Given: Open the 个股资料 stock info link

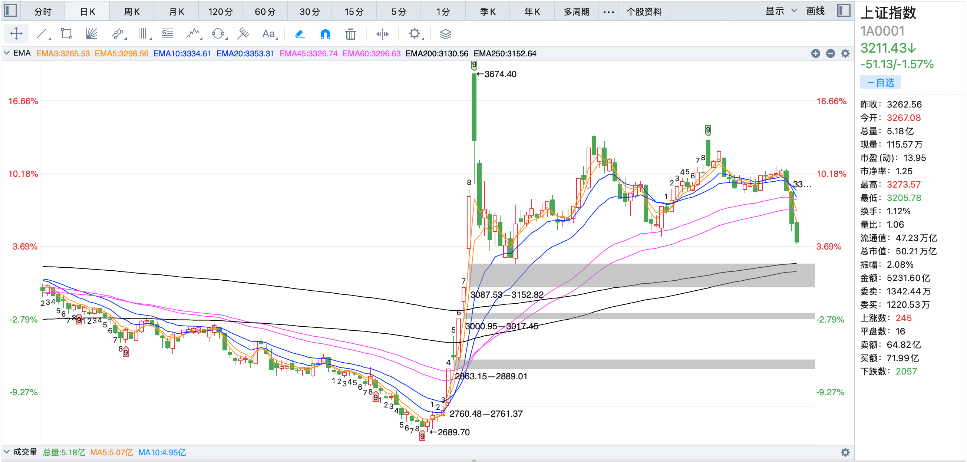Looking at the screenshot, I should point(644,11).
